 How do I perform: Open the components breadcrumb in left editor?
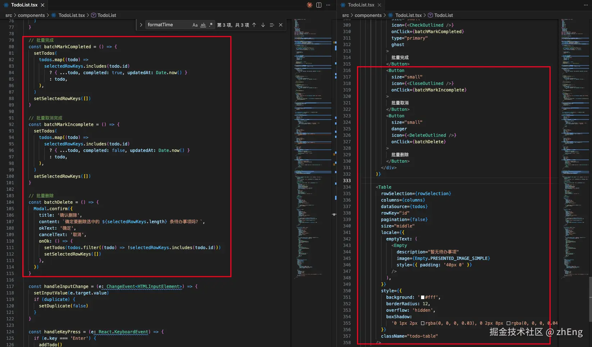tap(31, 15)
